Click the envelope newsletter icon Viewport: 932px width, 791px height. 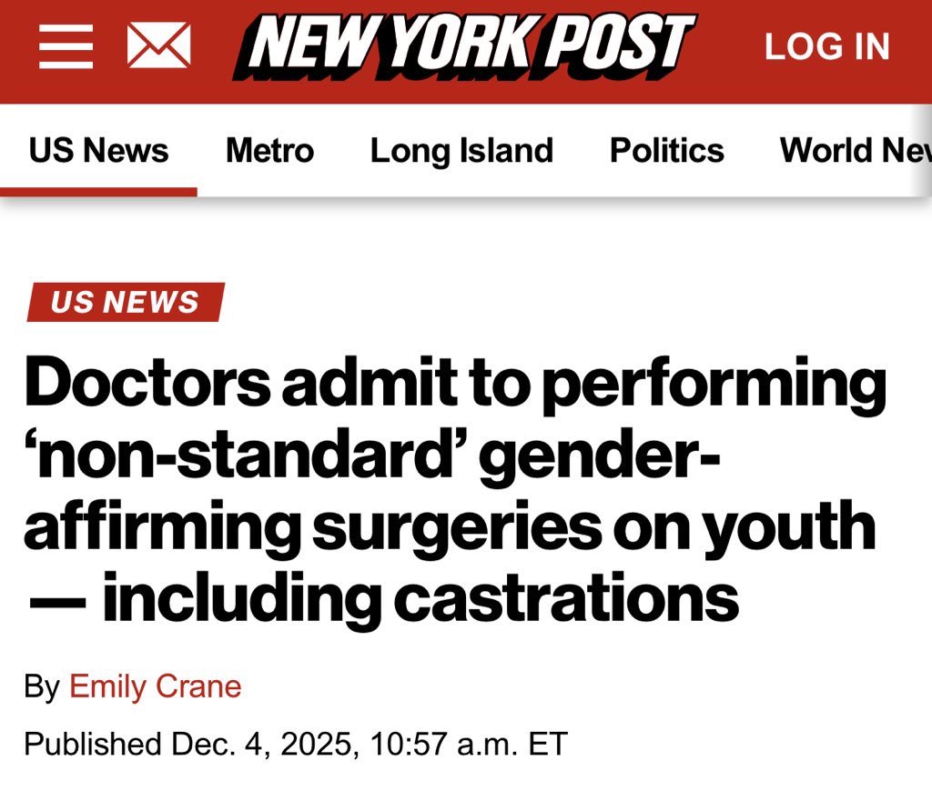157,46
